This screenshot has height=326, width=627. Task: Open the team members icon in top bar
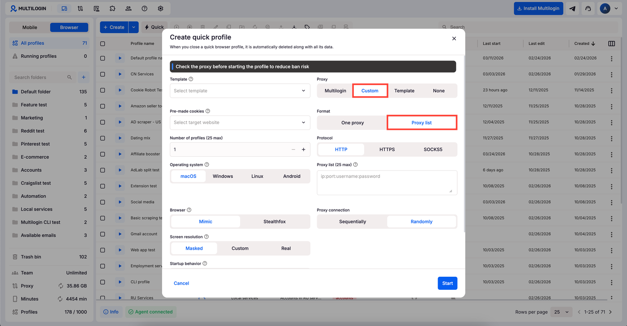(x=129, y=9)
